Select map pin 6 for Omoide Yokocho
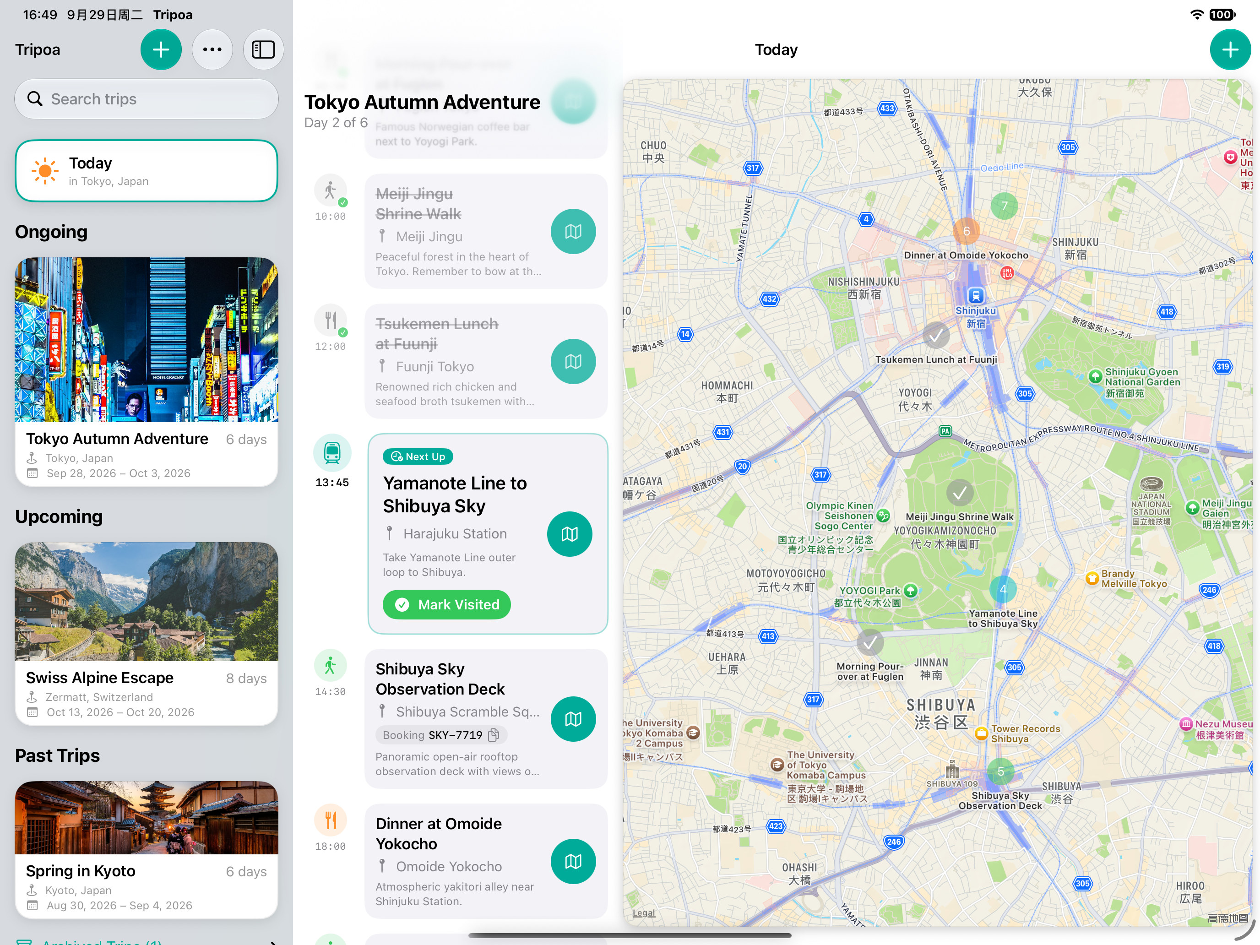 pyautogui.click(x=966, y=231)
